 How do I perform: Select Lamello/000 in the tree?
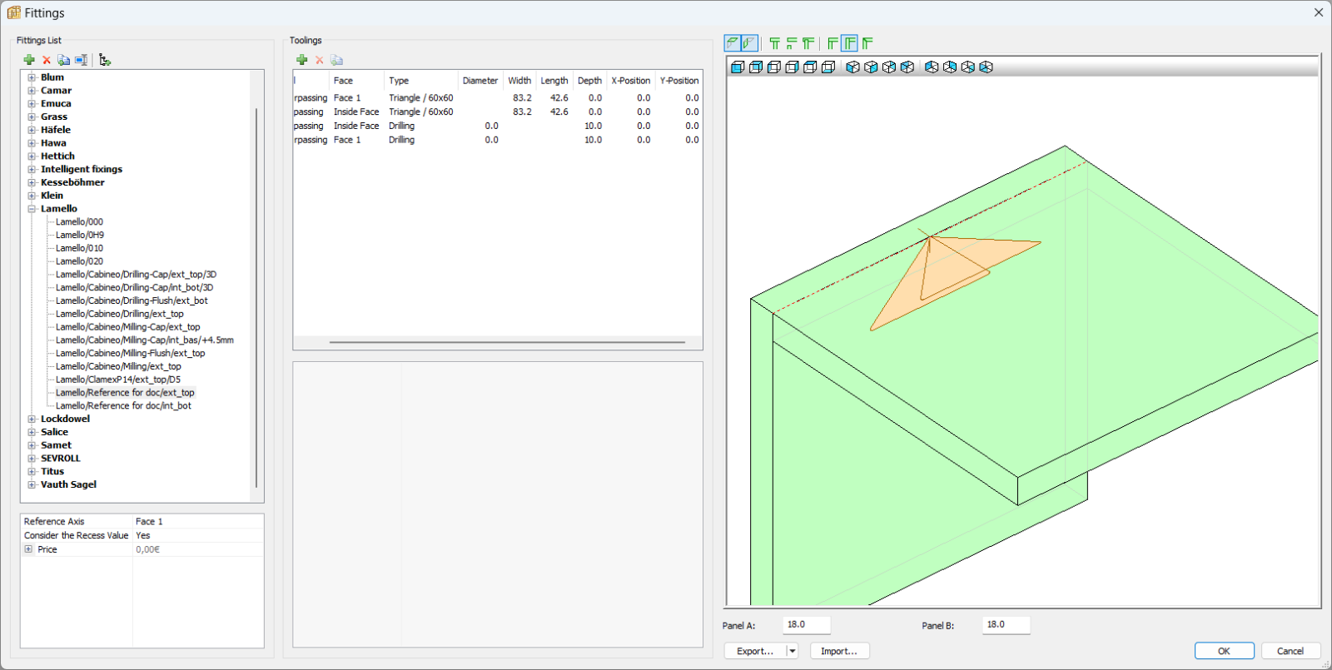coord(79,222)
